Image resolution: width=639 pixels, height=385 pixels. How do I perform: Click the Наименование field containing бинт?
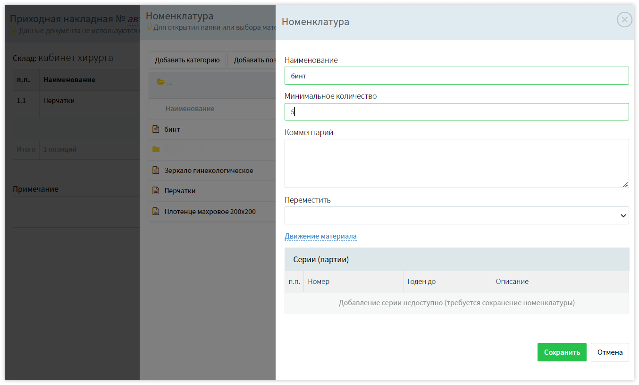click(456, 76)
